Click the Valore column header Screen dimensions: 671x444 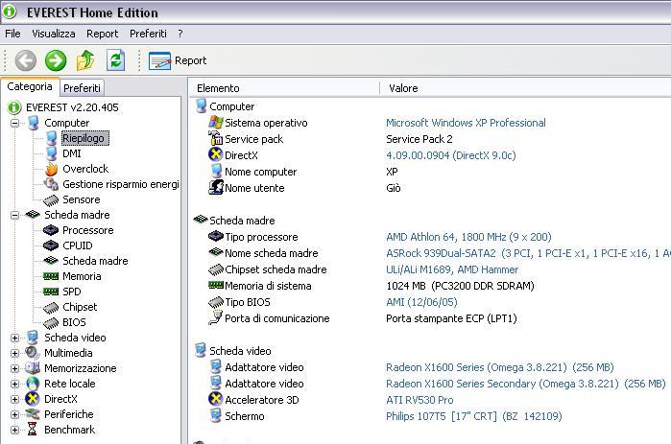pos(525,88)
